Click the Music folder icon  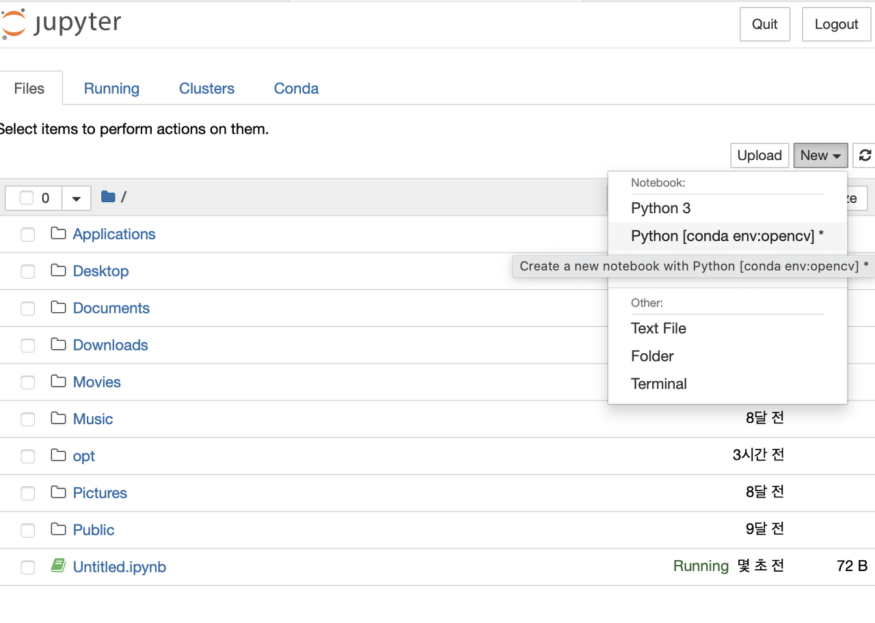pos(58,418)
